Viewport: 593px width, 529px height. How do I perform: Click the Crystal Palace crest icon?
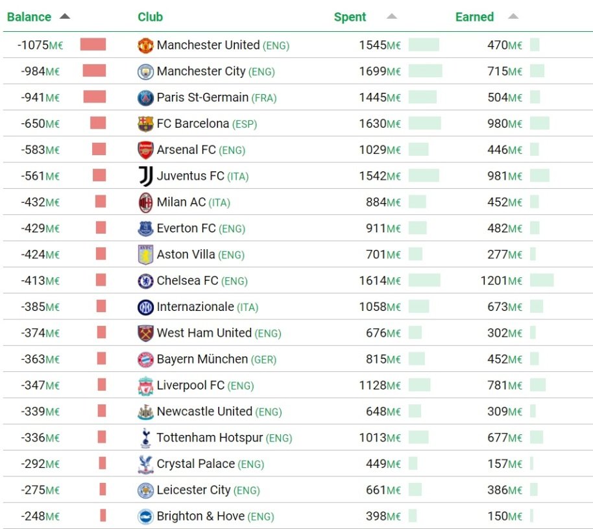coord(145,464)
